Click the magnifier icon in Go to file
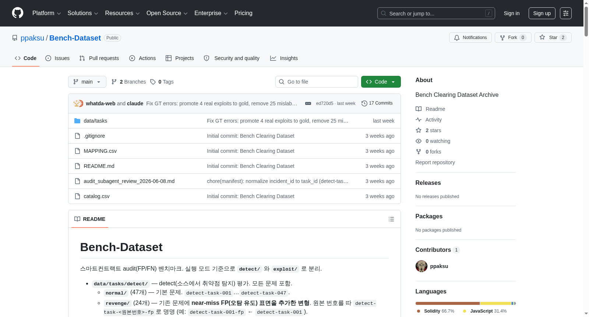 282,82
